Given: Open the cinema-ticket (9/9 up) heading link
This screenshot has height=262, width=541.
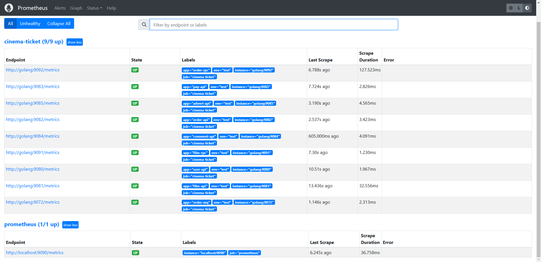Looking at the screenshot, I should click(34, 41).
